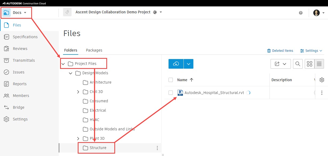Select the Consumed folder
Image resolution: width=328 pixels, height=156 pixels.
(99, 101)
